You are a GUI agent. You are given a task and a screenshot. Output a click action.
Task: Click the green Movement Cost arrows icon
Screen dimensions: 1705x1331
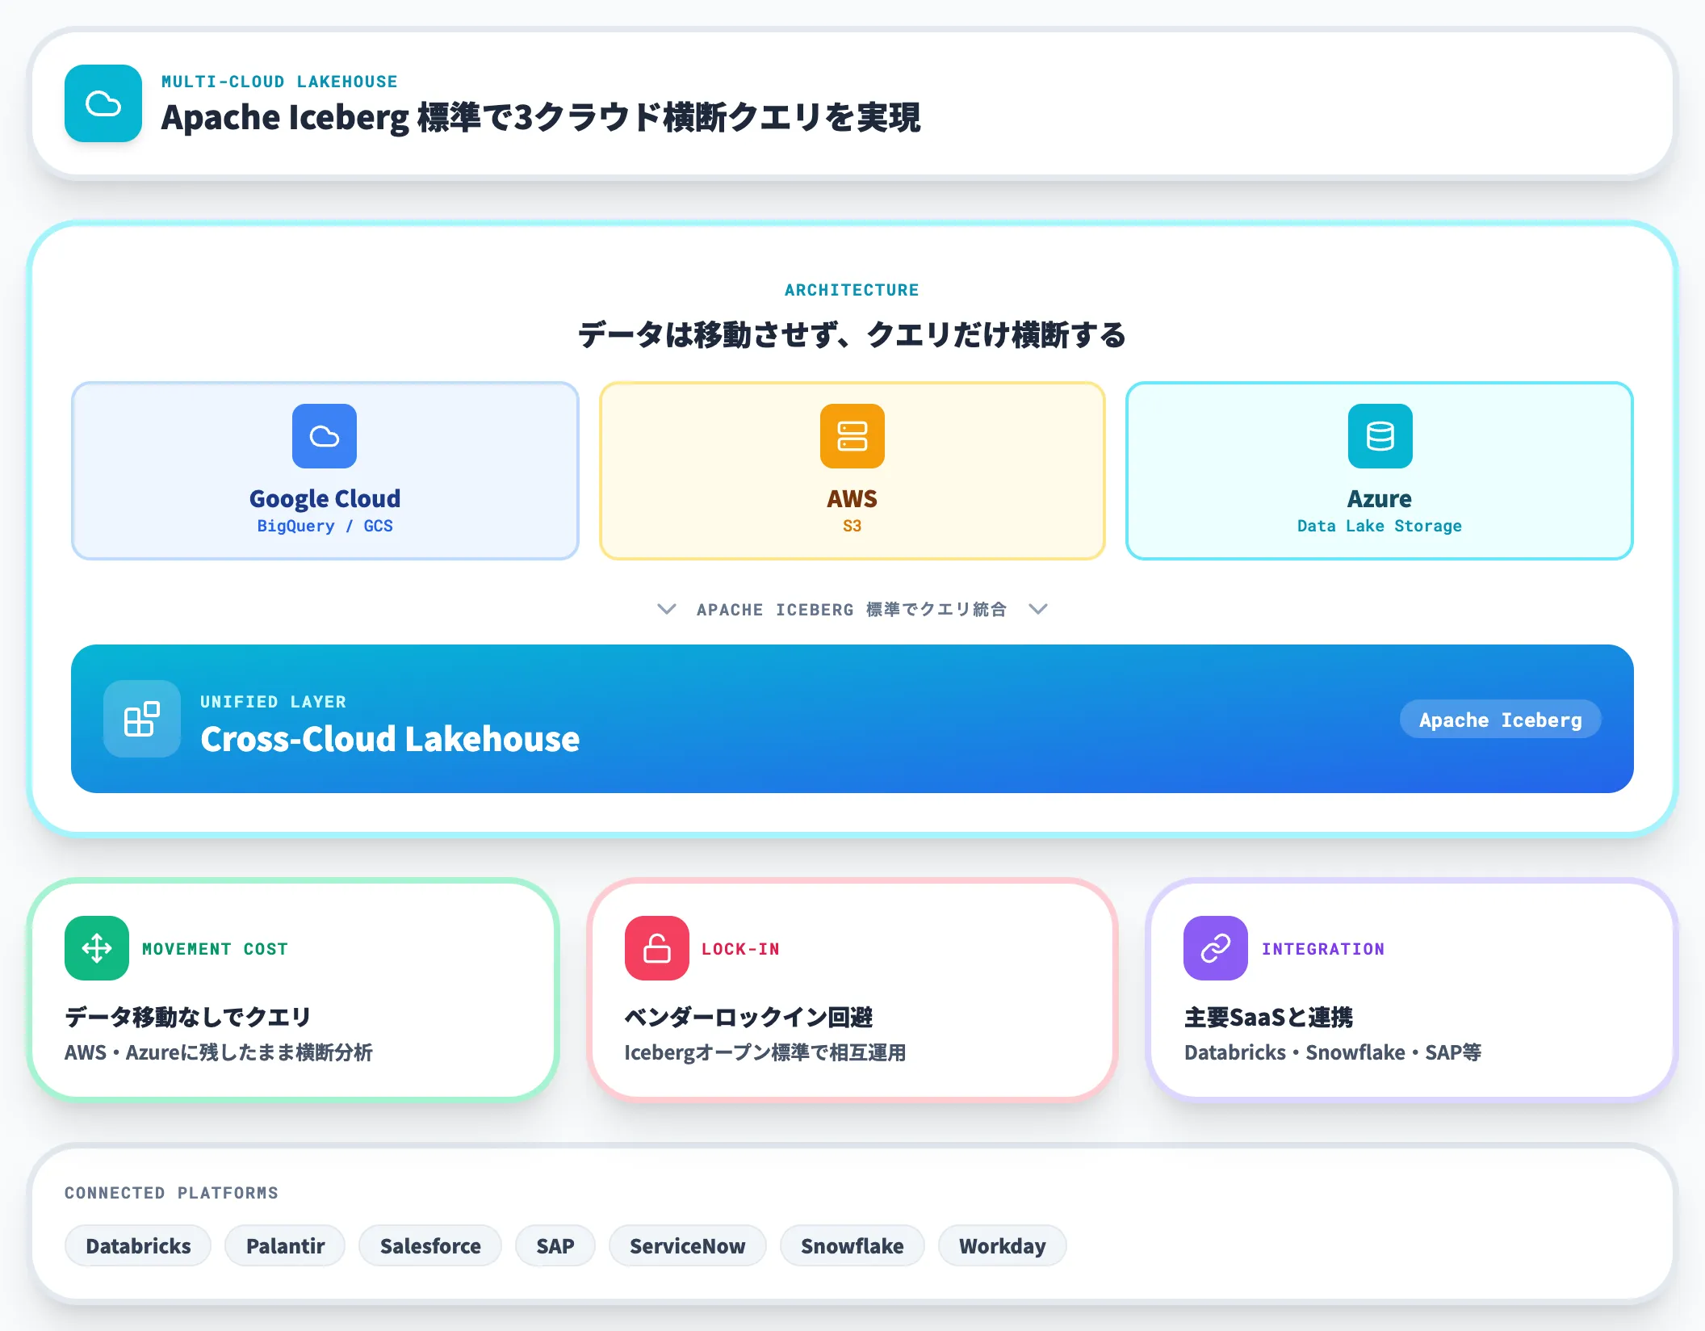(97, 948)
